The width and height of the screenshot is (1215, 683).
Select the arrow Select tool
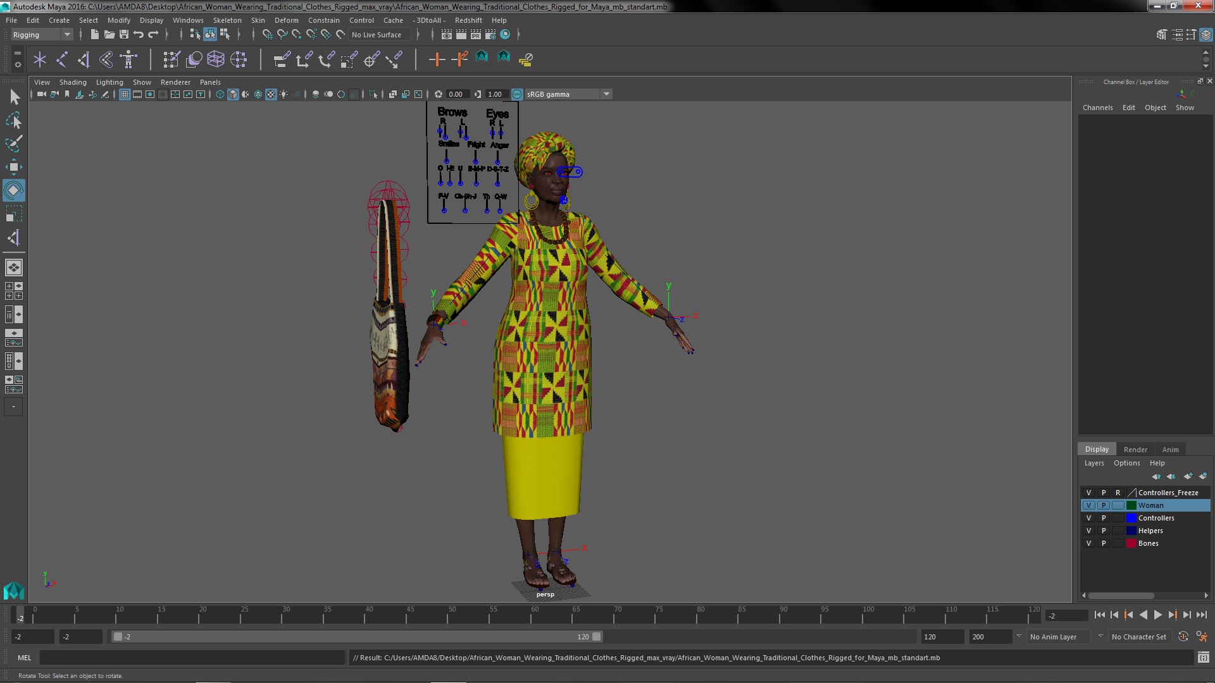[14, 97]
